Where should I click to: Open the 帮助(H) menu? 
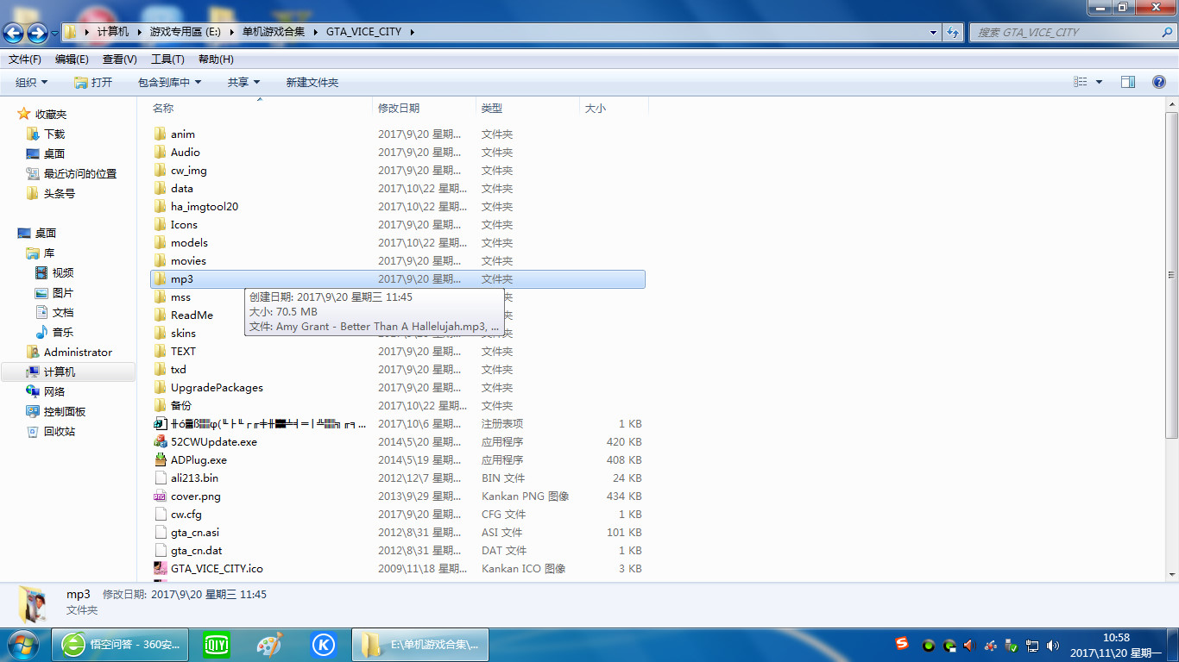click(216, 59)
